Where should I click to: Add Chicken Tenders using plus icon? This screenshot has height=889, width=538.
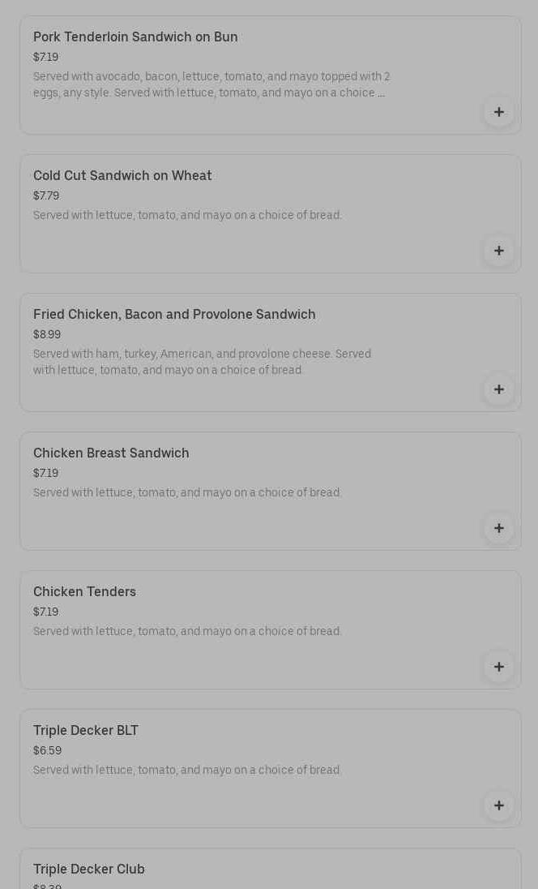(x=498, y=667)
